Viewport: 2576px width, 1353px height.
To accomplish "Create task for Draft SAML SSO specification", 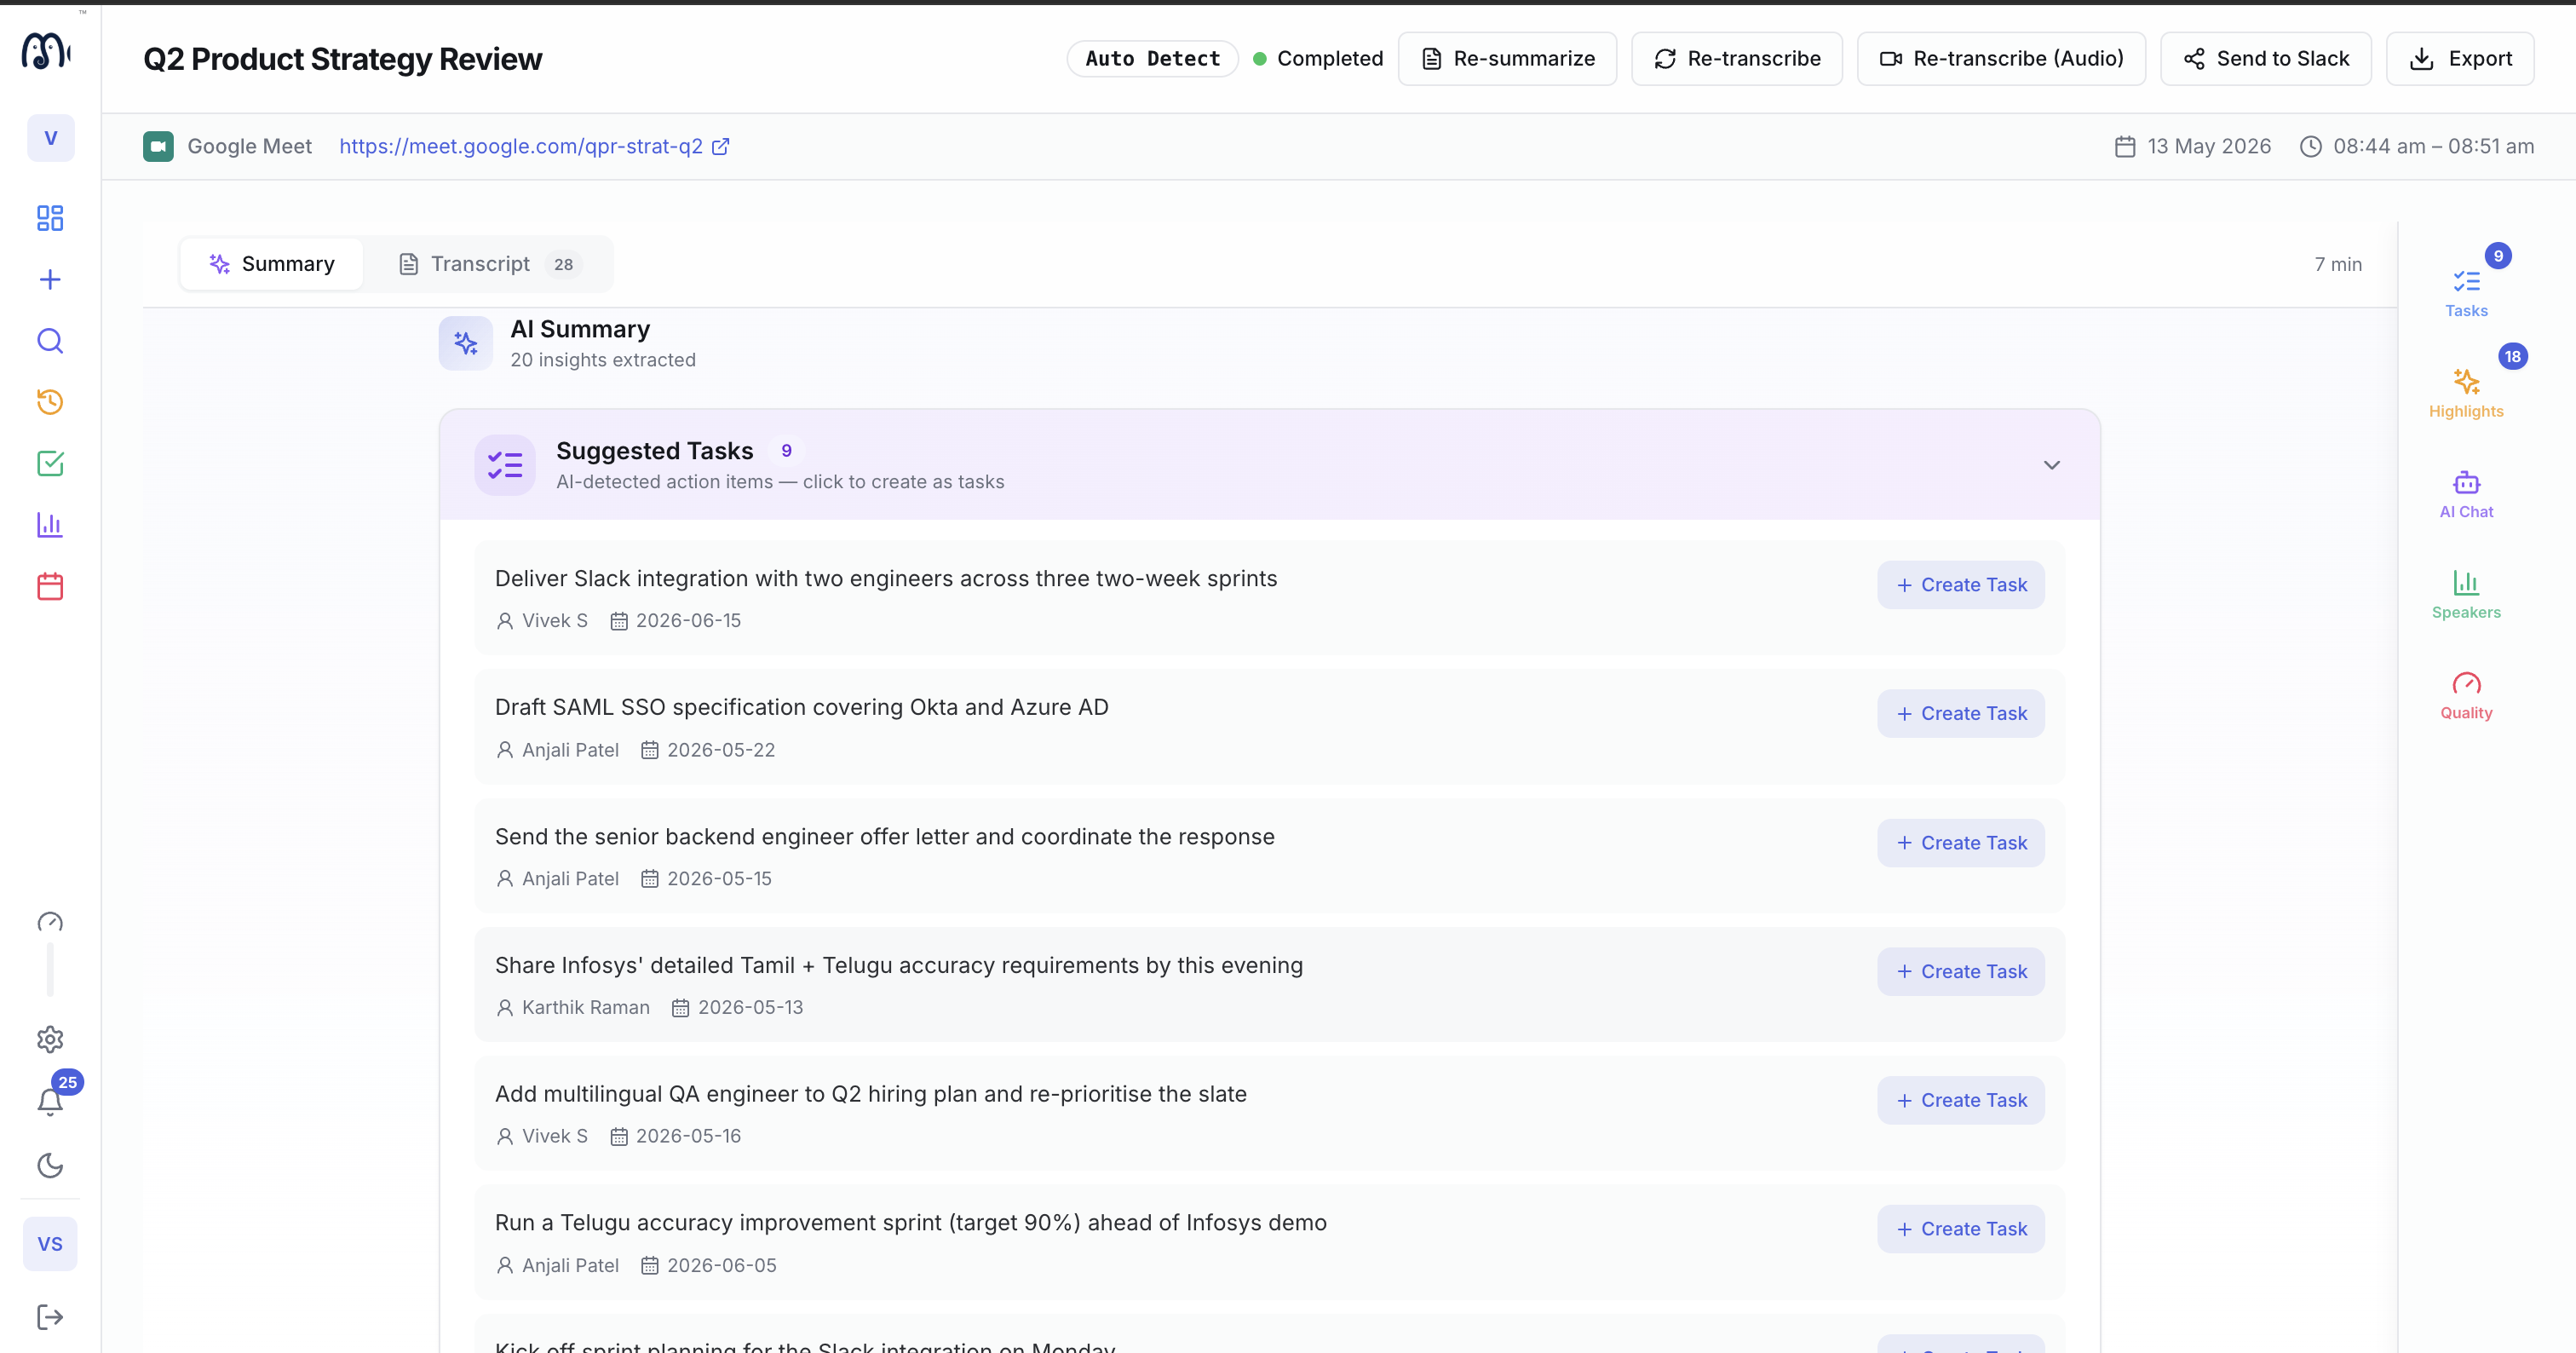I will click(1961, 714).
